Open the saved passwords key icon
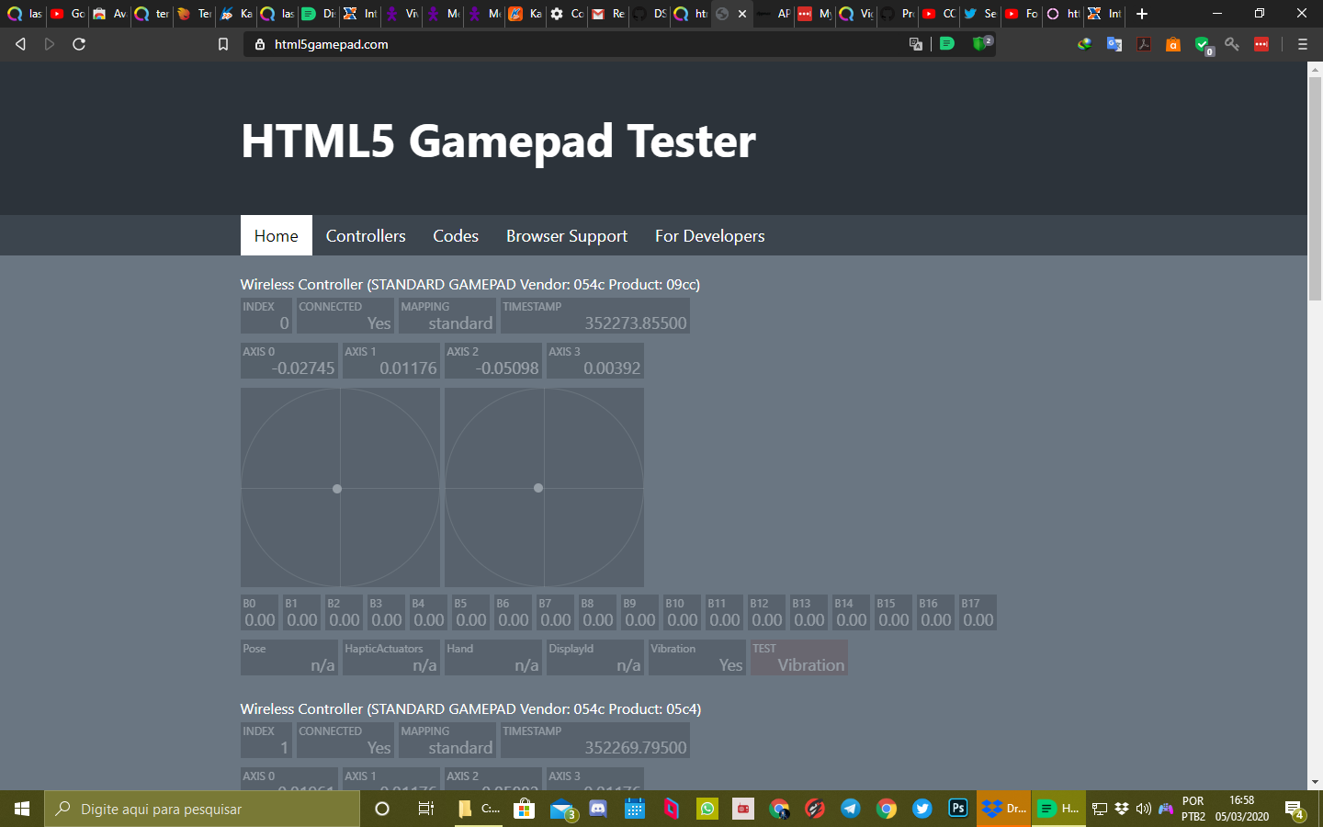Viewport: 1323px width, 827px height. [1232, 43]
